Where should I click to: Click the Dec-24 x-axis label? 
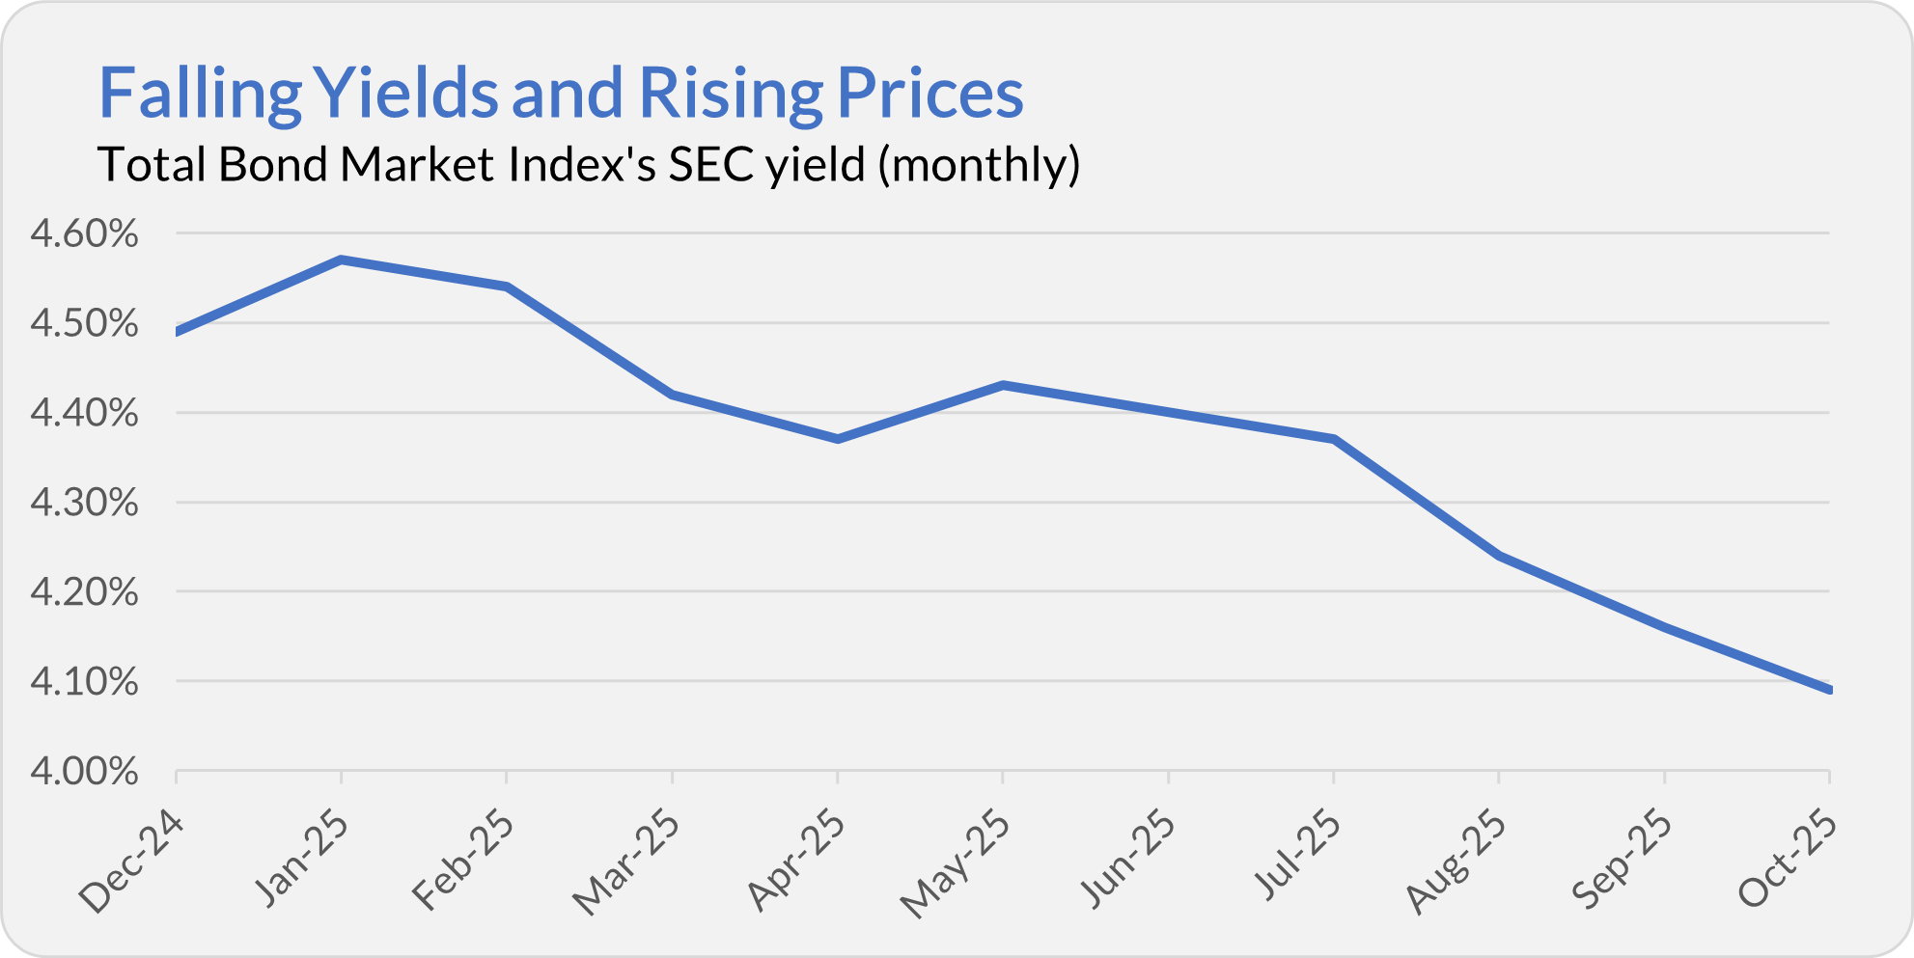click(x=131, y=862)
